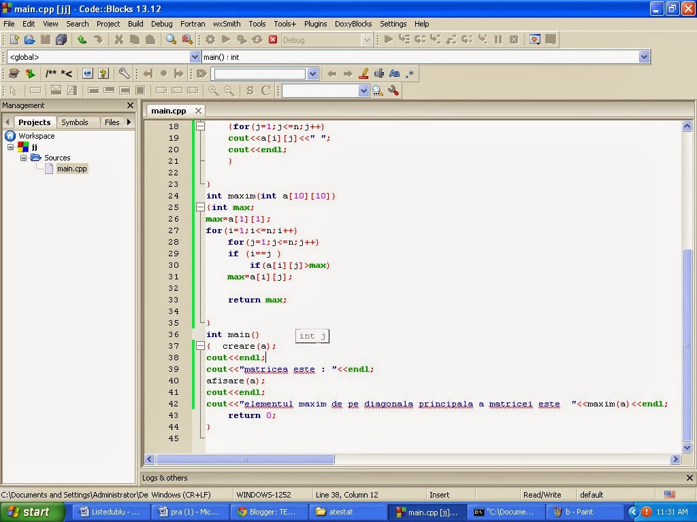Open the <global> scope dropdown
Viewport: 697px width, 522px height.
click(195, 57)
